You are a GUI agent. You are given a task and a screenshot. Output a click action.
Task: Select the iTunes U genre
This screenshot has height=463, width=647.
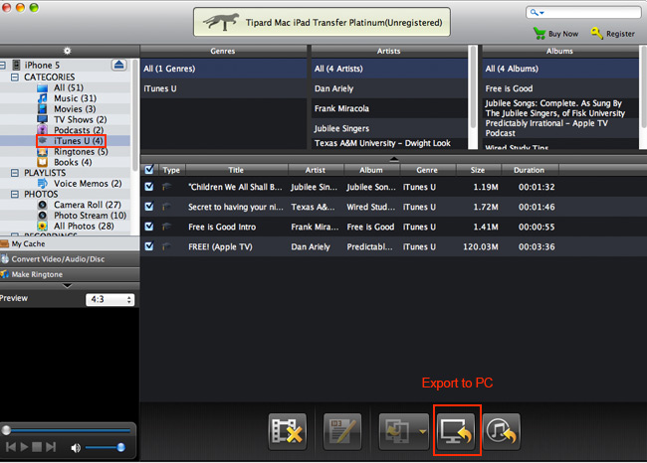[223, 88]
